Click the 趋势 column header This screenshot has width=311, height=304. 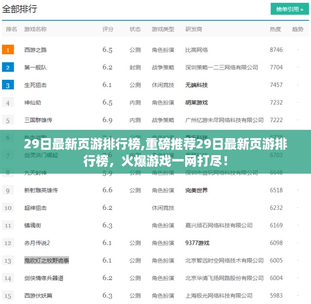pyautogui.click(x=298, y=29)
